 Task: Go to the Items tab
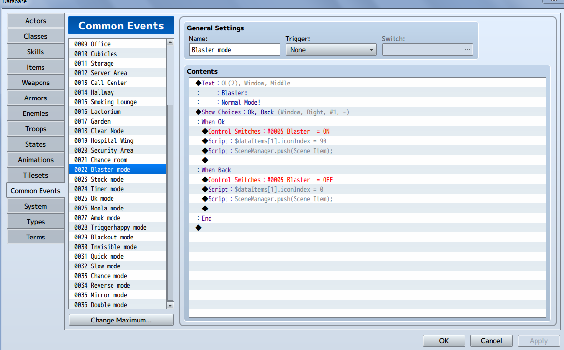[x=36, y=67]
